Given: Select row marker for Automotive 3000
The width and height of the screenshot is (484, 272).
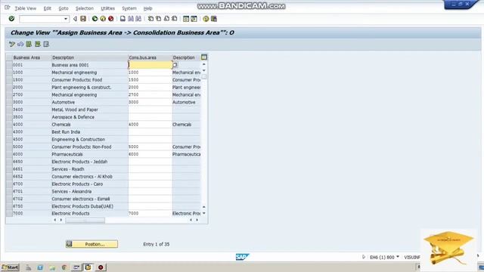Looking at the screenshot, I should pyautogui.click(x=9, y=102).
